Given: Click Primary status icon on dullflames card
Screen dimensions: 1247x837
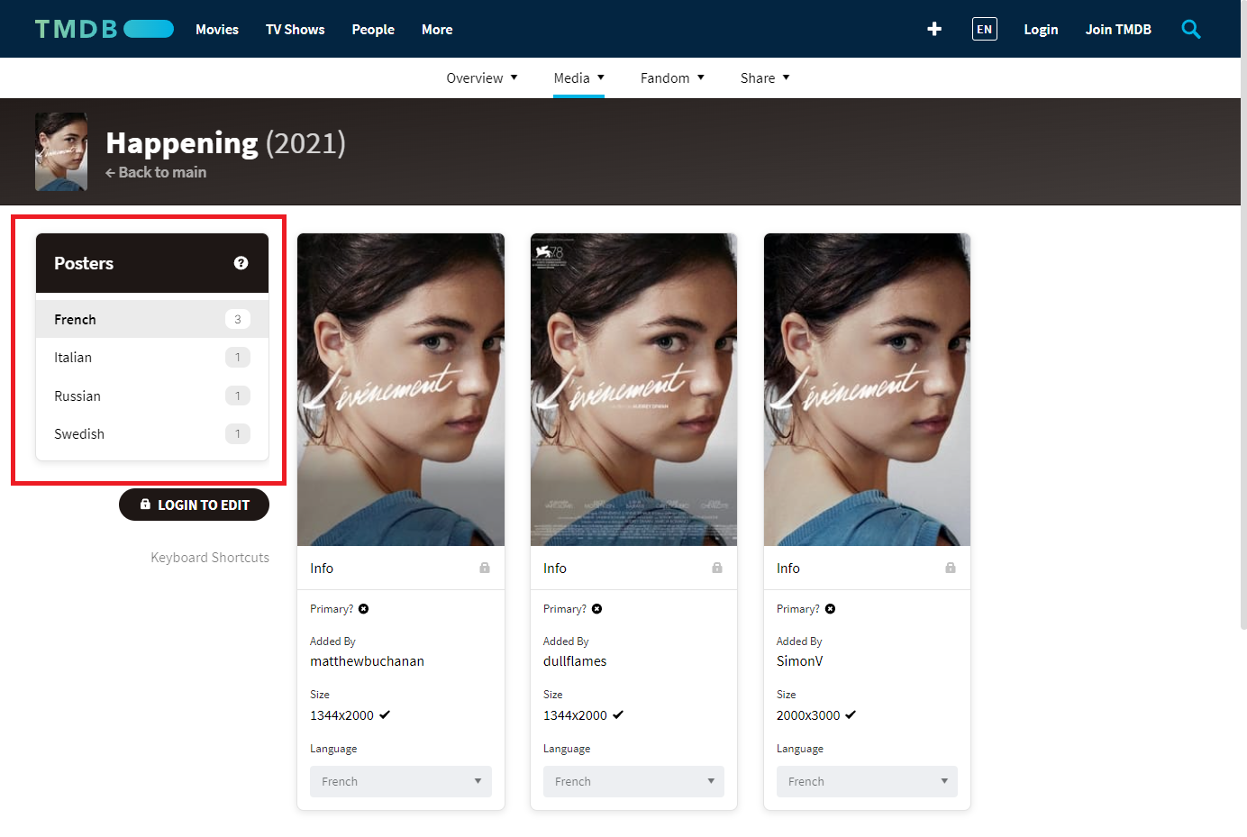Looking at the screenshot, I should 597,609.
